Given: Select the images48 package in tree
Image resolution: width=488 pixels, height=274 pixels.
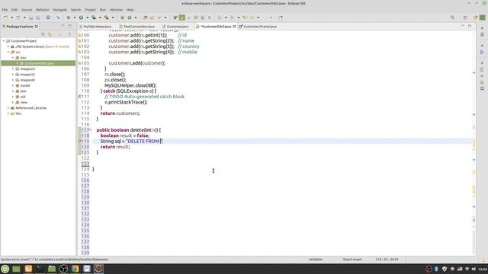Looking at the screenshot, I should coord(27,80).
